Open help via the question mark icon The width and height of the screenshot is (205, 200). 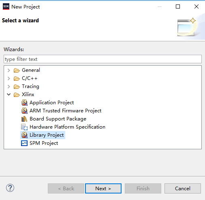(10, 188)
